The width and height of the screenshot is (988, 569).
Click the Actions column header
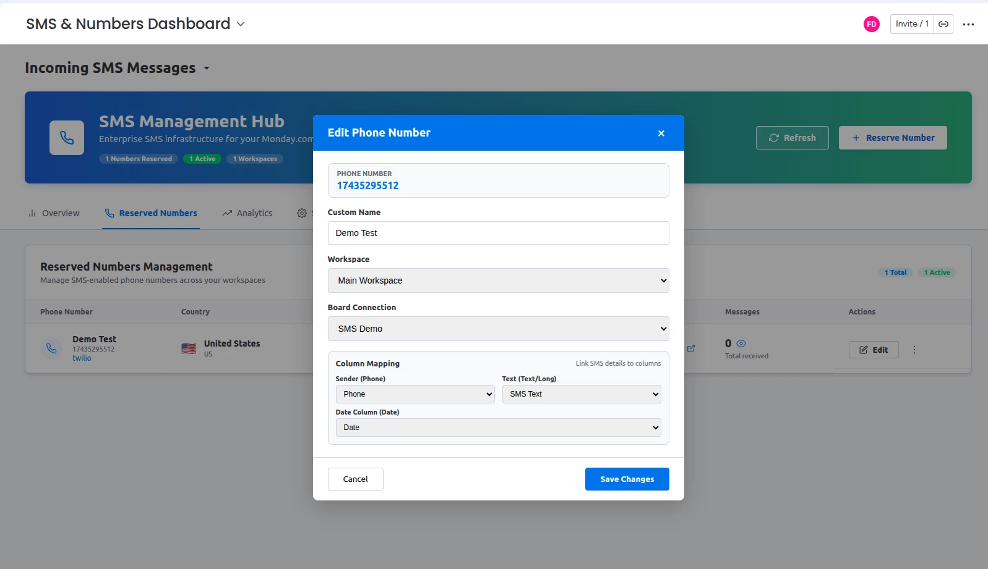pyautogui.click(x=862, y=312)
